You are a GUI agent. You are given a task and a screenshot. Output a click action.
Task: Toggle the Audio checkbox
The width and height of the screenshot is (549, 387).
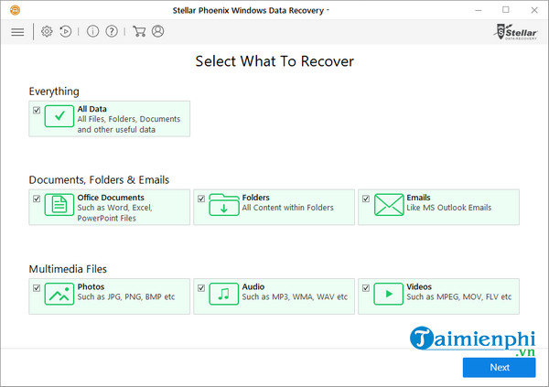click(x=201, y=287)
